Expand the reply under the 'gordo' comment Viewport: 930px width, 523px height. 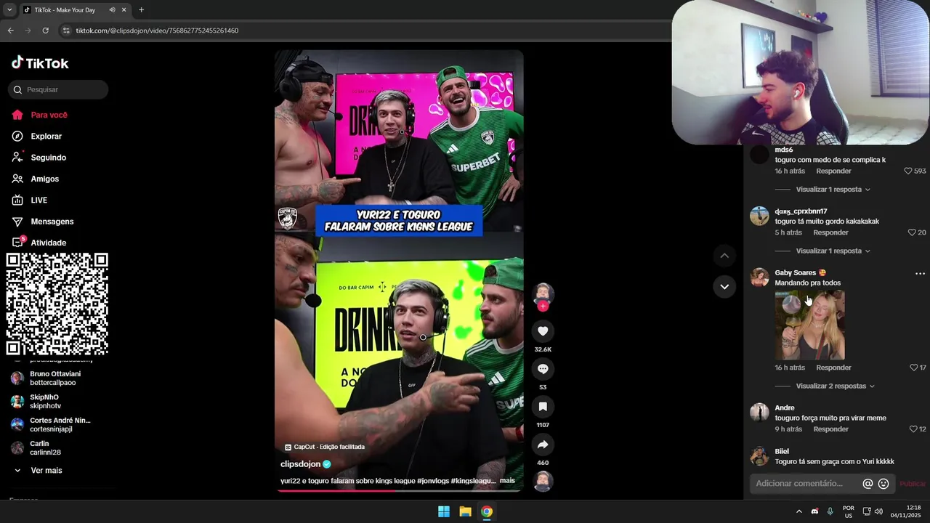(833, 251)
